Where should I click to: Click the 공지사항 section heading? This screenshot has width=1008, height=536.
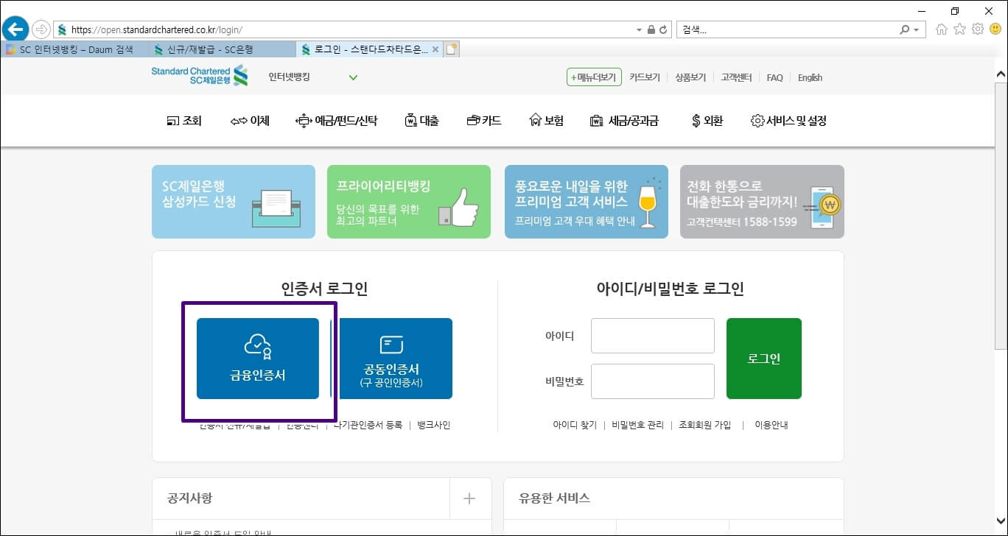point(190,498)
